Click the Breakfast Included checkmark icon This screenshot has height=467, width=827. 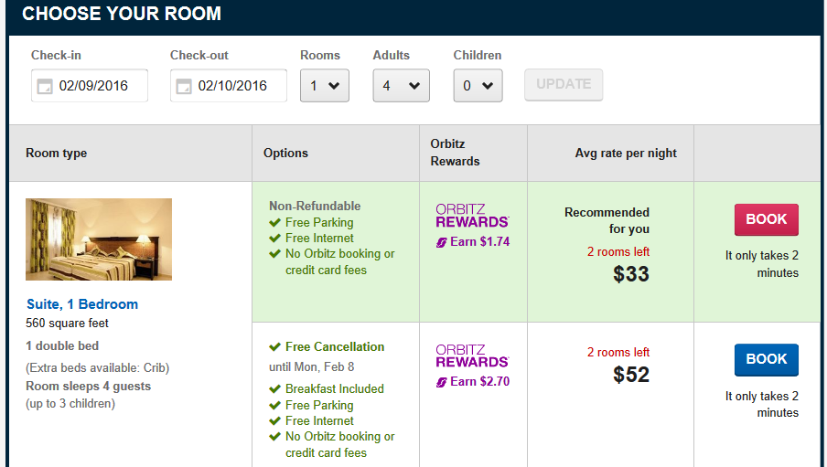click(274, 389)
